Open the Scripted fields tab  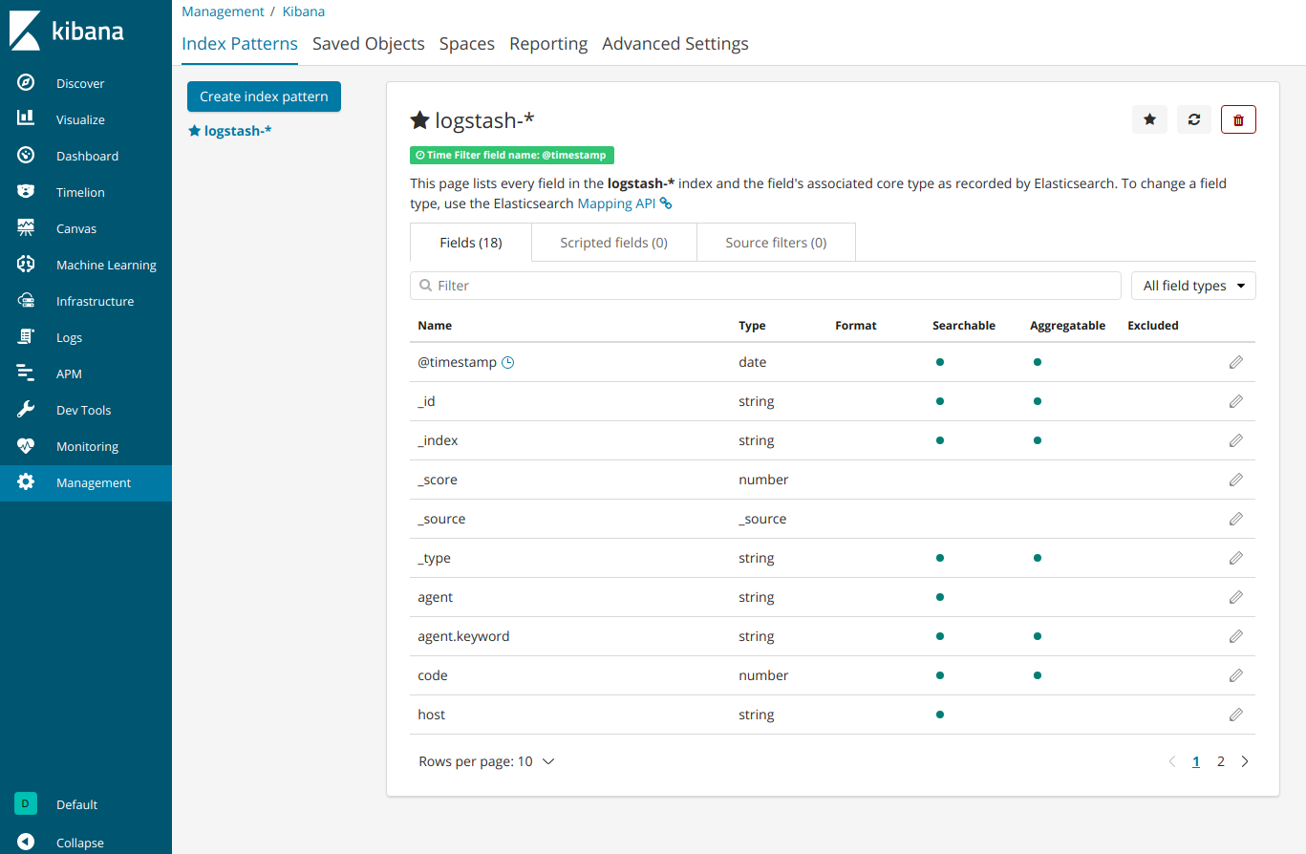tap(613, 242)
